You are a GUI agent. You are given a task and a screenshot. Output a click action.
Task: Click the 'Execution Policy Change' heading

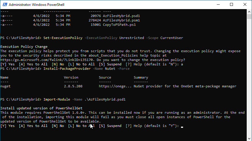point(24,47)
